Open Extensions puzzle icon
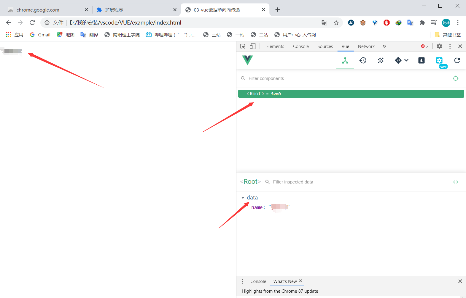The height and width of the screenshot is (298, 466). tap(422, 23)
